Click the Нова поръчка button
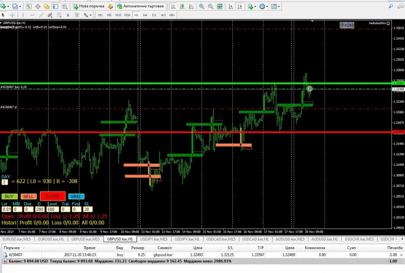Image resolution: width=405 pixels, height=273 pixels. coord(89,6)
